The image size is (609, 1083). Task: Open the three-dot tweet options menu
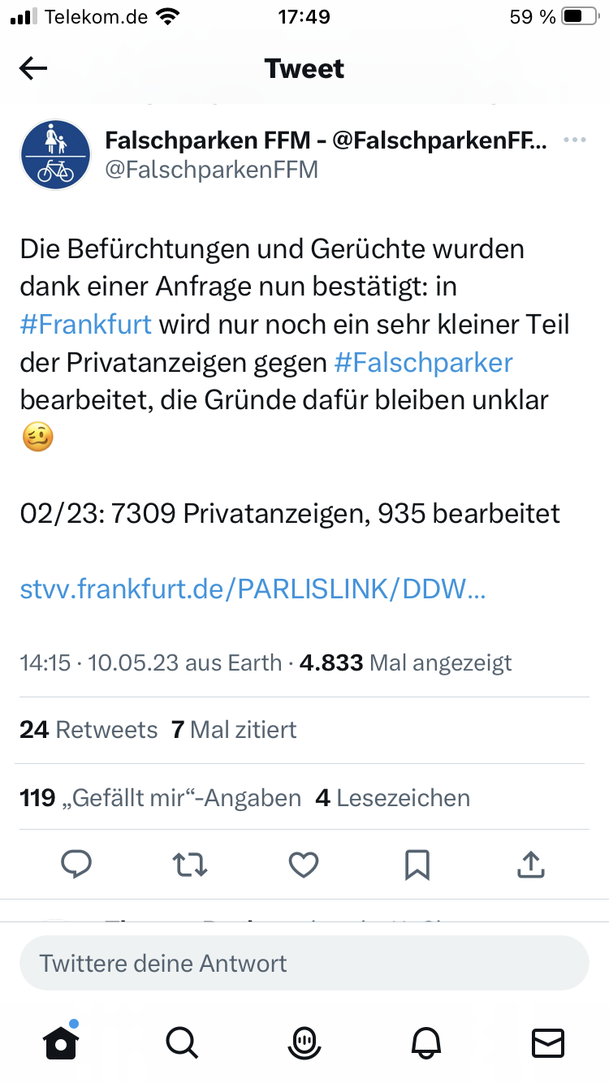(574, 140)
